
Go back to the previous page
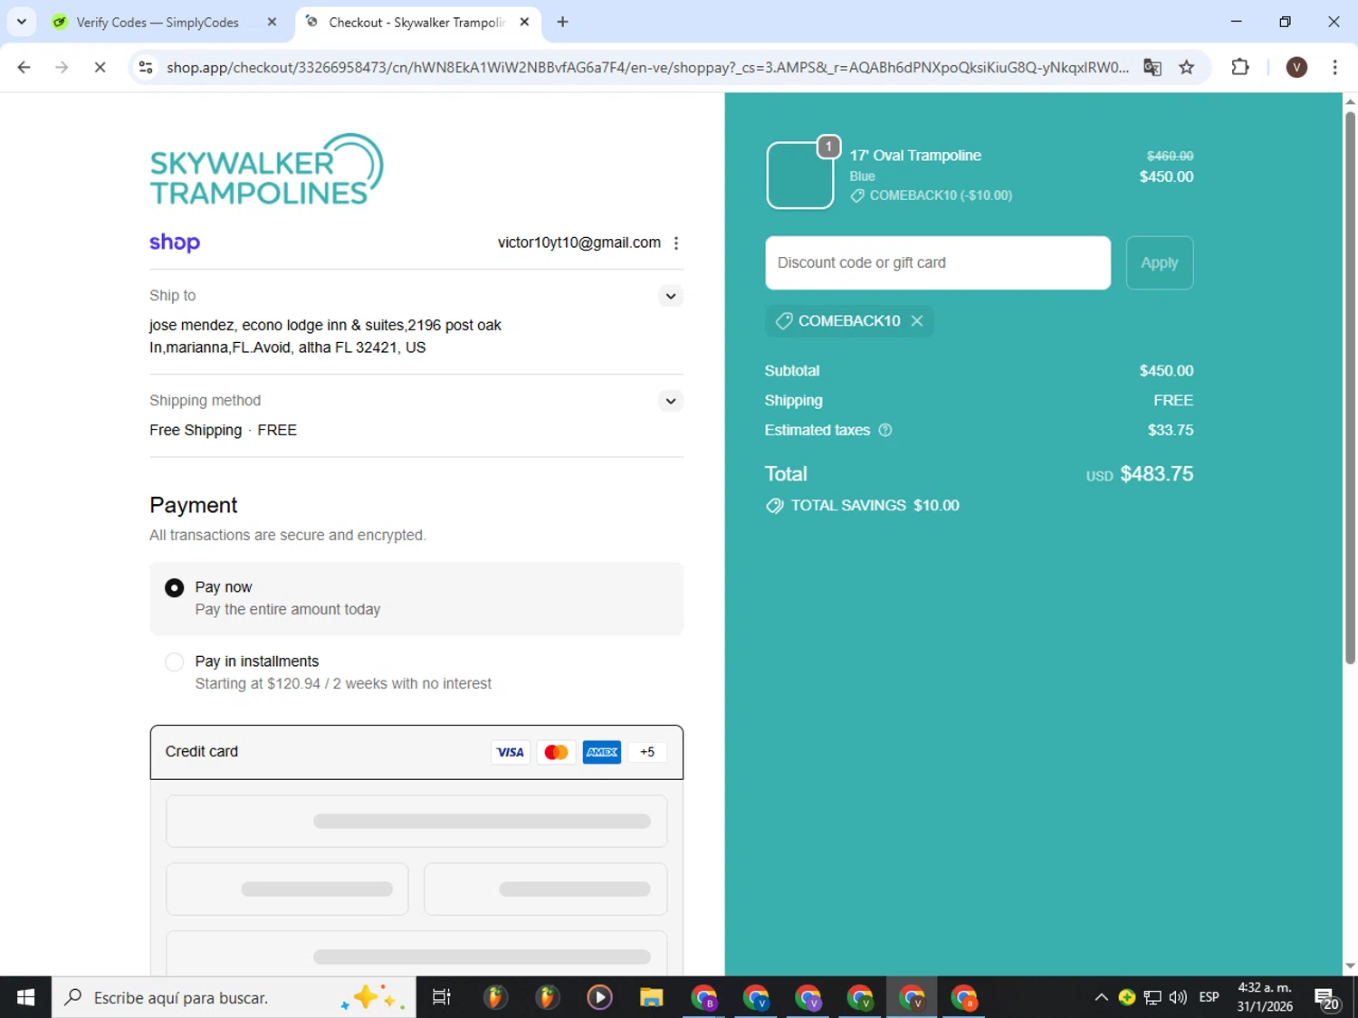(x=24, y=68)
